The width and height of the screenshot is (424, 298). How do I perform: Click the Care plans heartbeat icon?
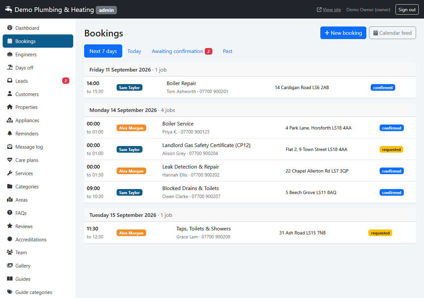10,160
